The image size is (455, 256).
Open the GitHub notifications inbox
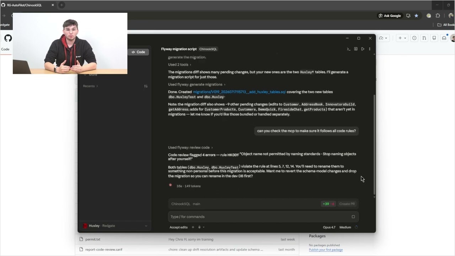point(444,38)
